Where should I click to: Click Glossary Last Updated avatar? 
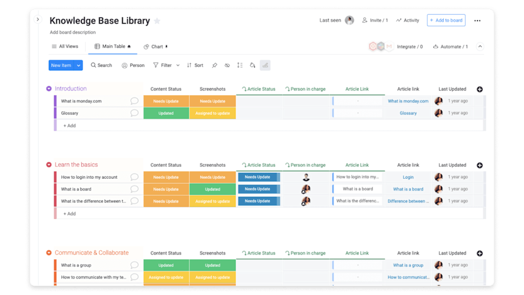tap(439, 113)
